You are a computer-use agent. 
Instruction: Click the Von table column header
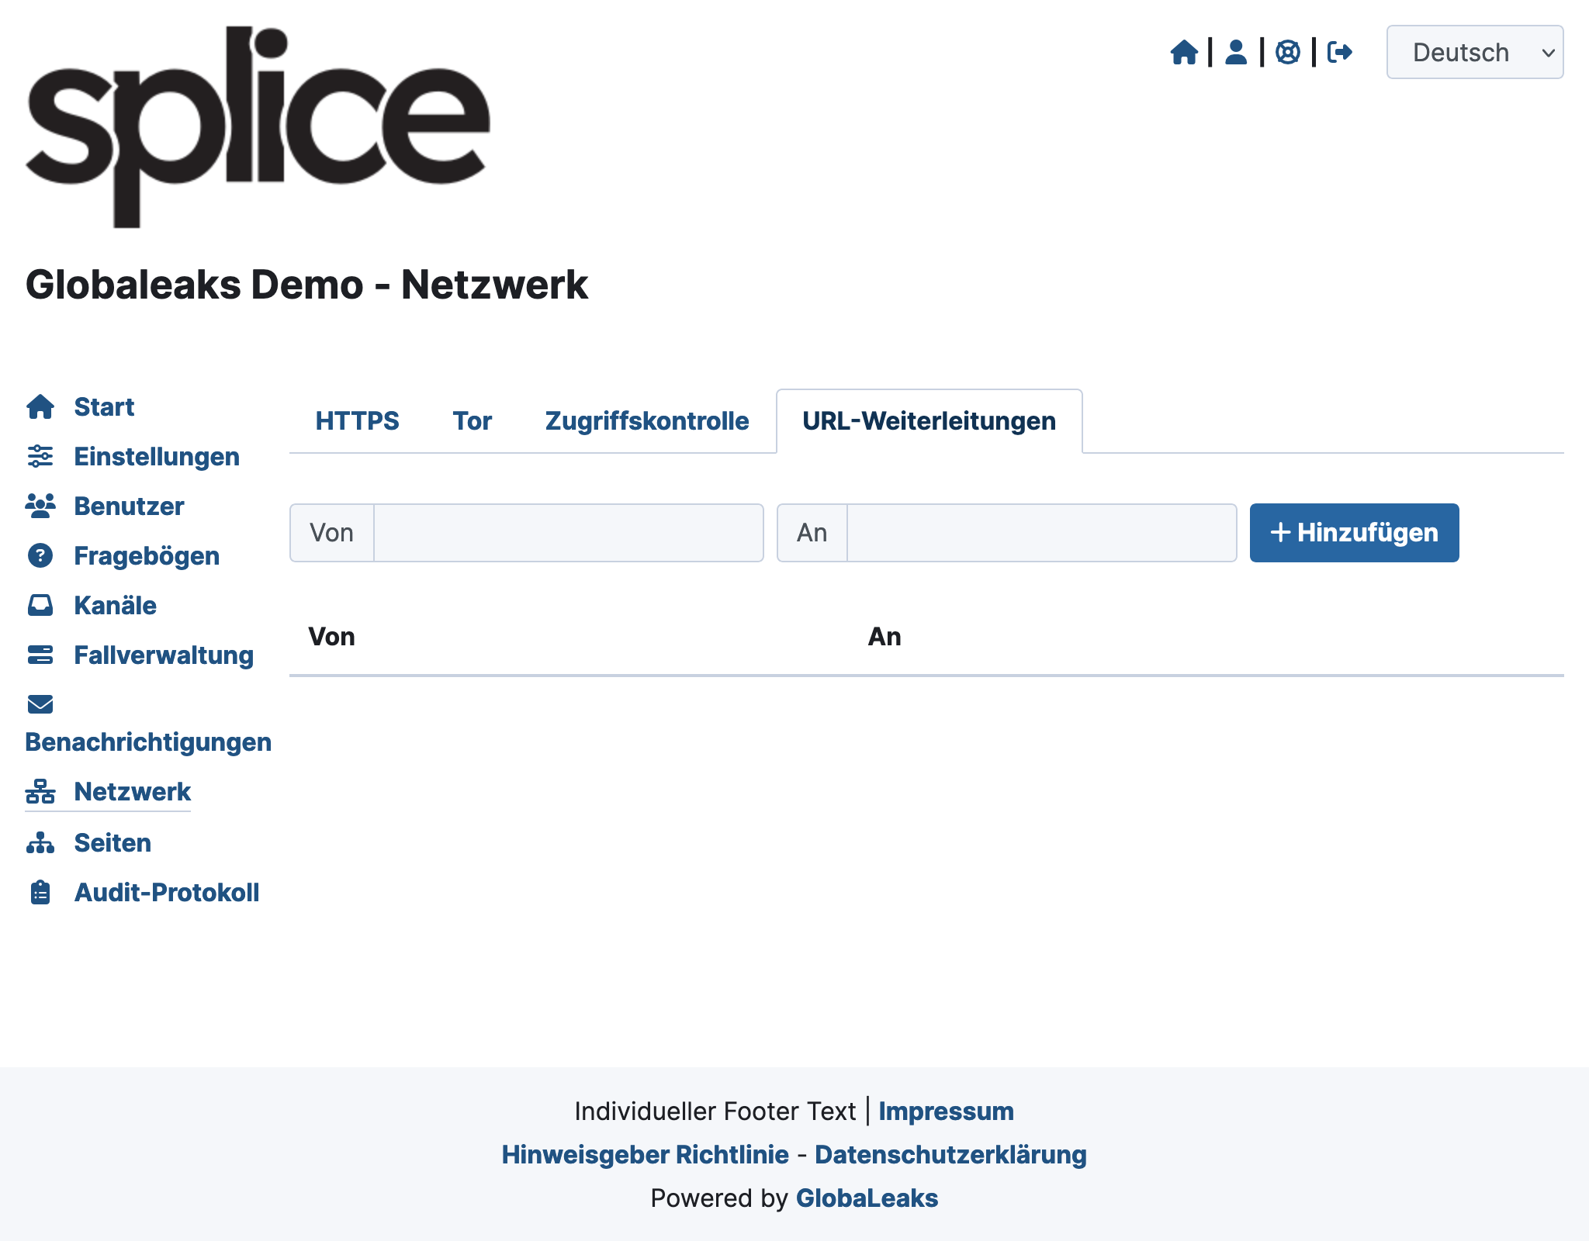click(x=331, y=636)
